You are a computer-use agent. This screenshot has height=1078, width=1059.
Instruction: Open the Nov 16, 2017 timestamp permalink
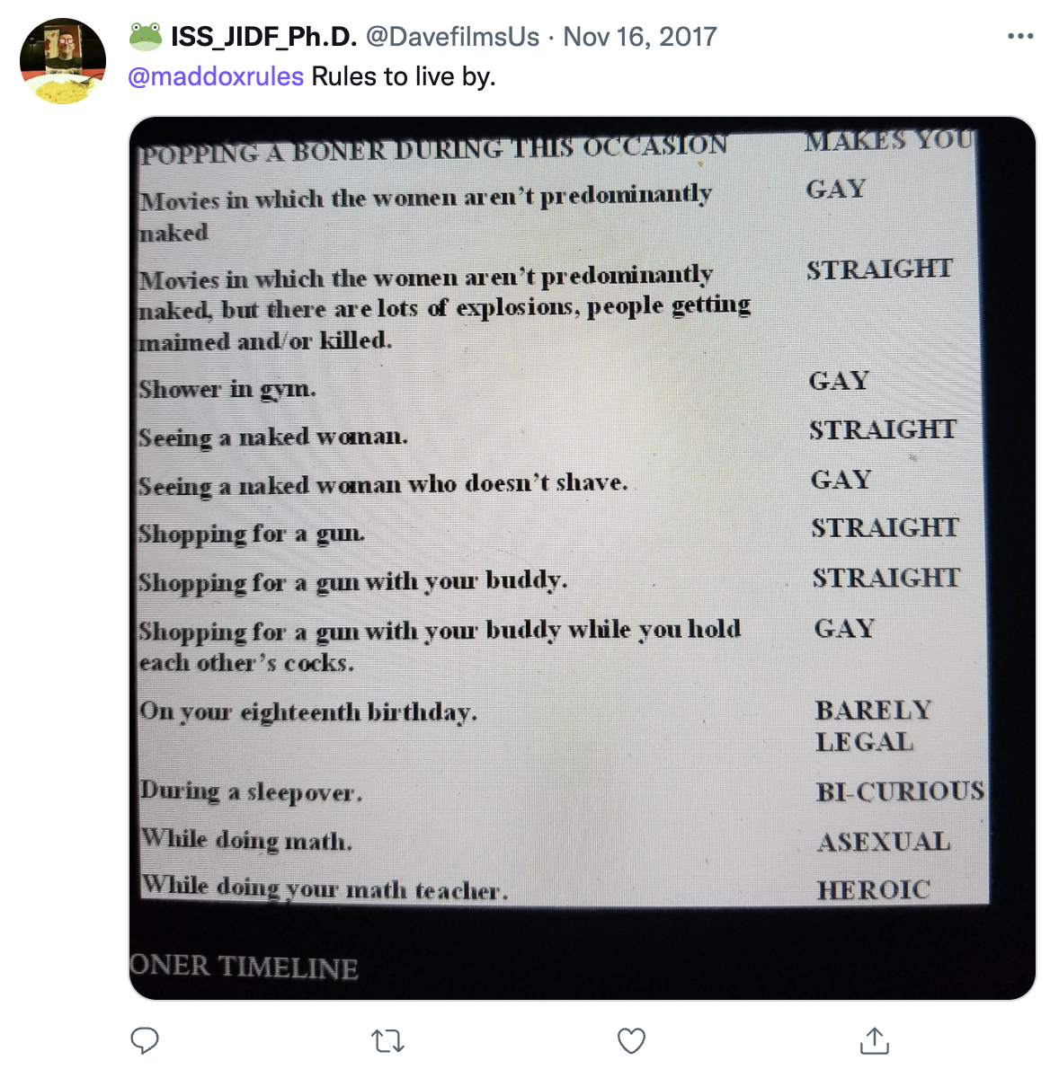coord(640,37)
